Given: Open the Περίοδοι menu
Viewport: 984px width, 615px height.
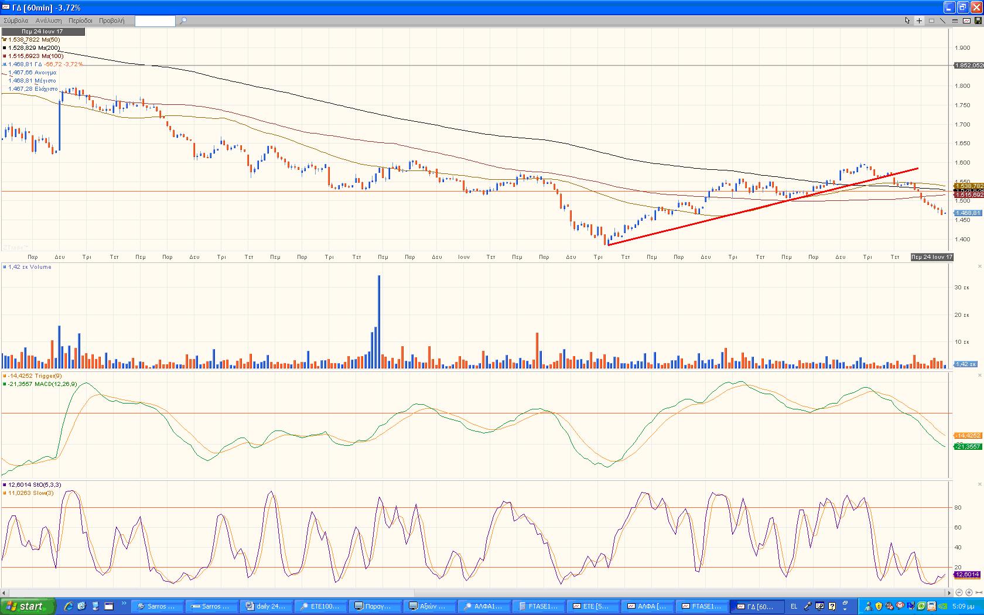Looking at the screenshot, I should (x=80, y=20).
